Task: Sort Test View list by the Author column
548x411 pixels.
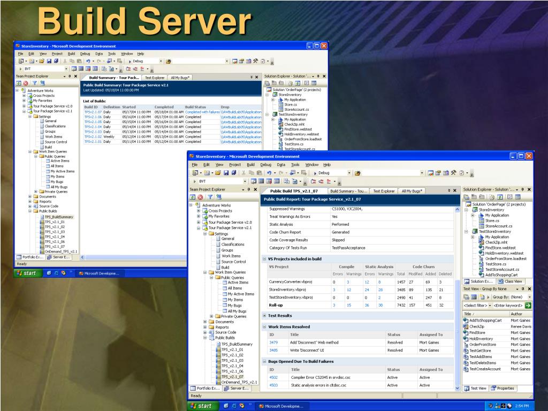Action: click(520, 314)
